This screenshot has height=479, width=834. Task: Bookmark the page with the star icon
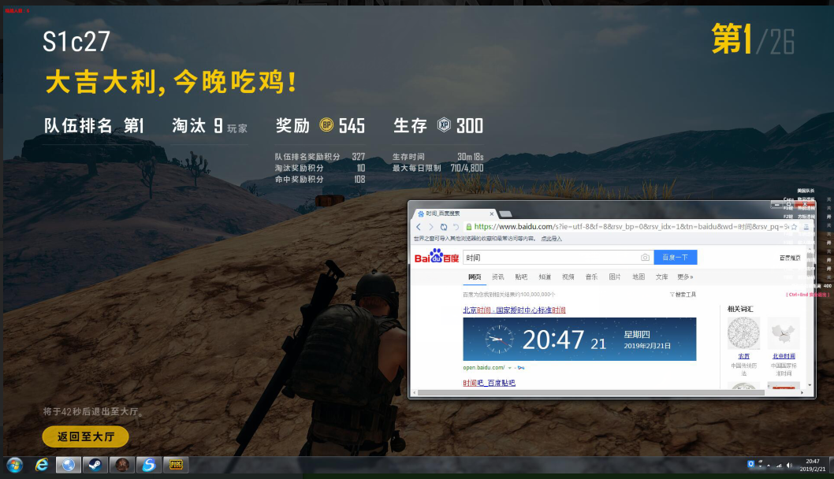coord(794,227)
